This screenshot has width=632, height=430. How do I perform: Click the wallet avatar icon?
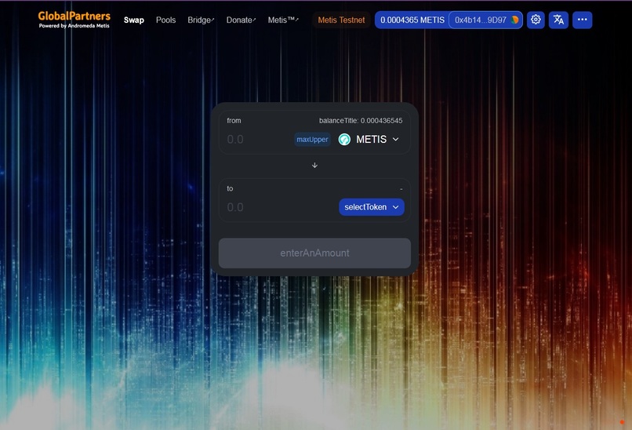(514, 20)
